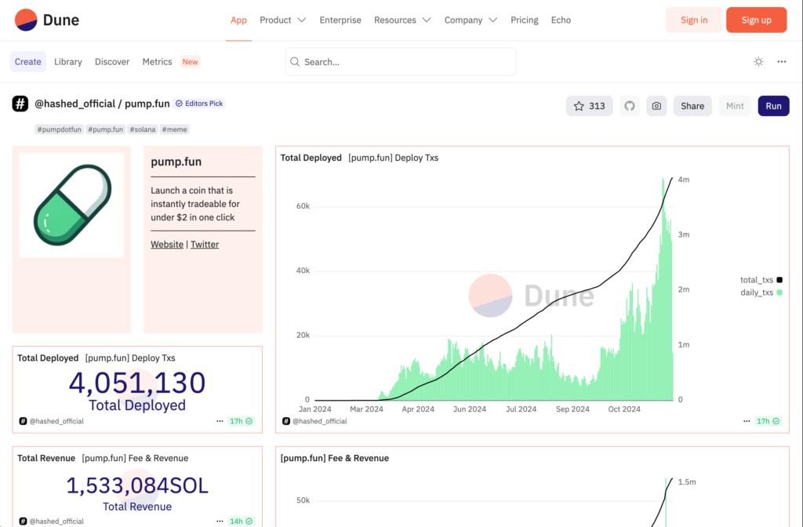The height and width of the screenshot is (527, 803).
Task: Focus the Search input field
Action: tap(401, 62)
